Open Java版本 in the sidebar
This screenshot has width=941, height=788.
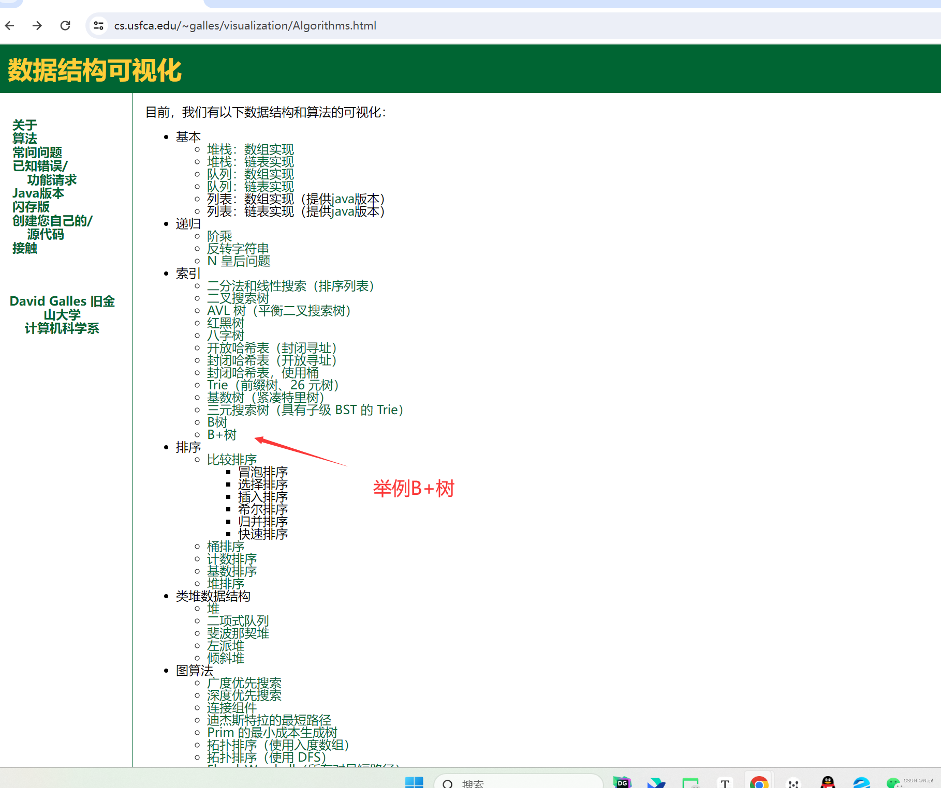point(38,193)
